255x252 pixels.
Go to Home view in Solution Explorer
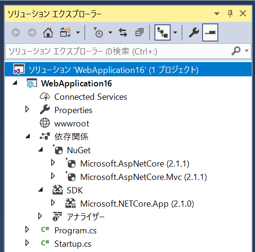click(x=48, y=32)
